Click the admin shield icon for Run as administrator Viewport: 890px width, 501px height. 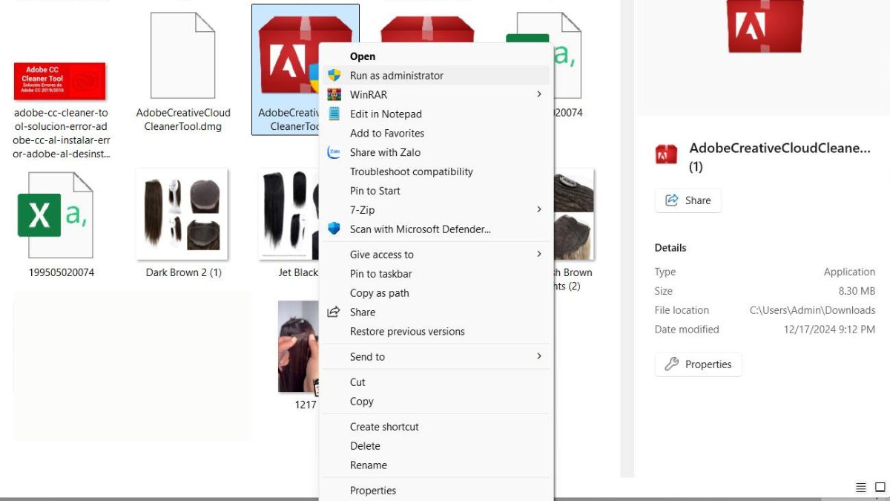click(334, 76)
